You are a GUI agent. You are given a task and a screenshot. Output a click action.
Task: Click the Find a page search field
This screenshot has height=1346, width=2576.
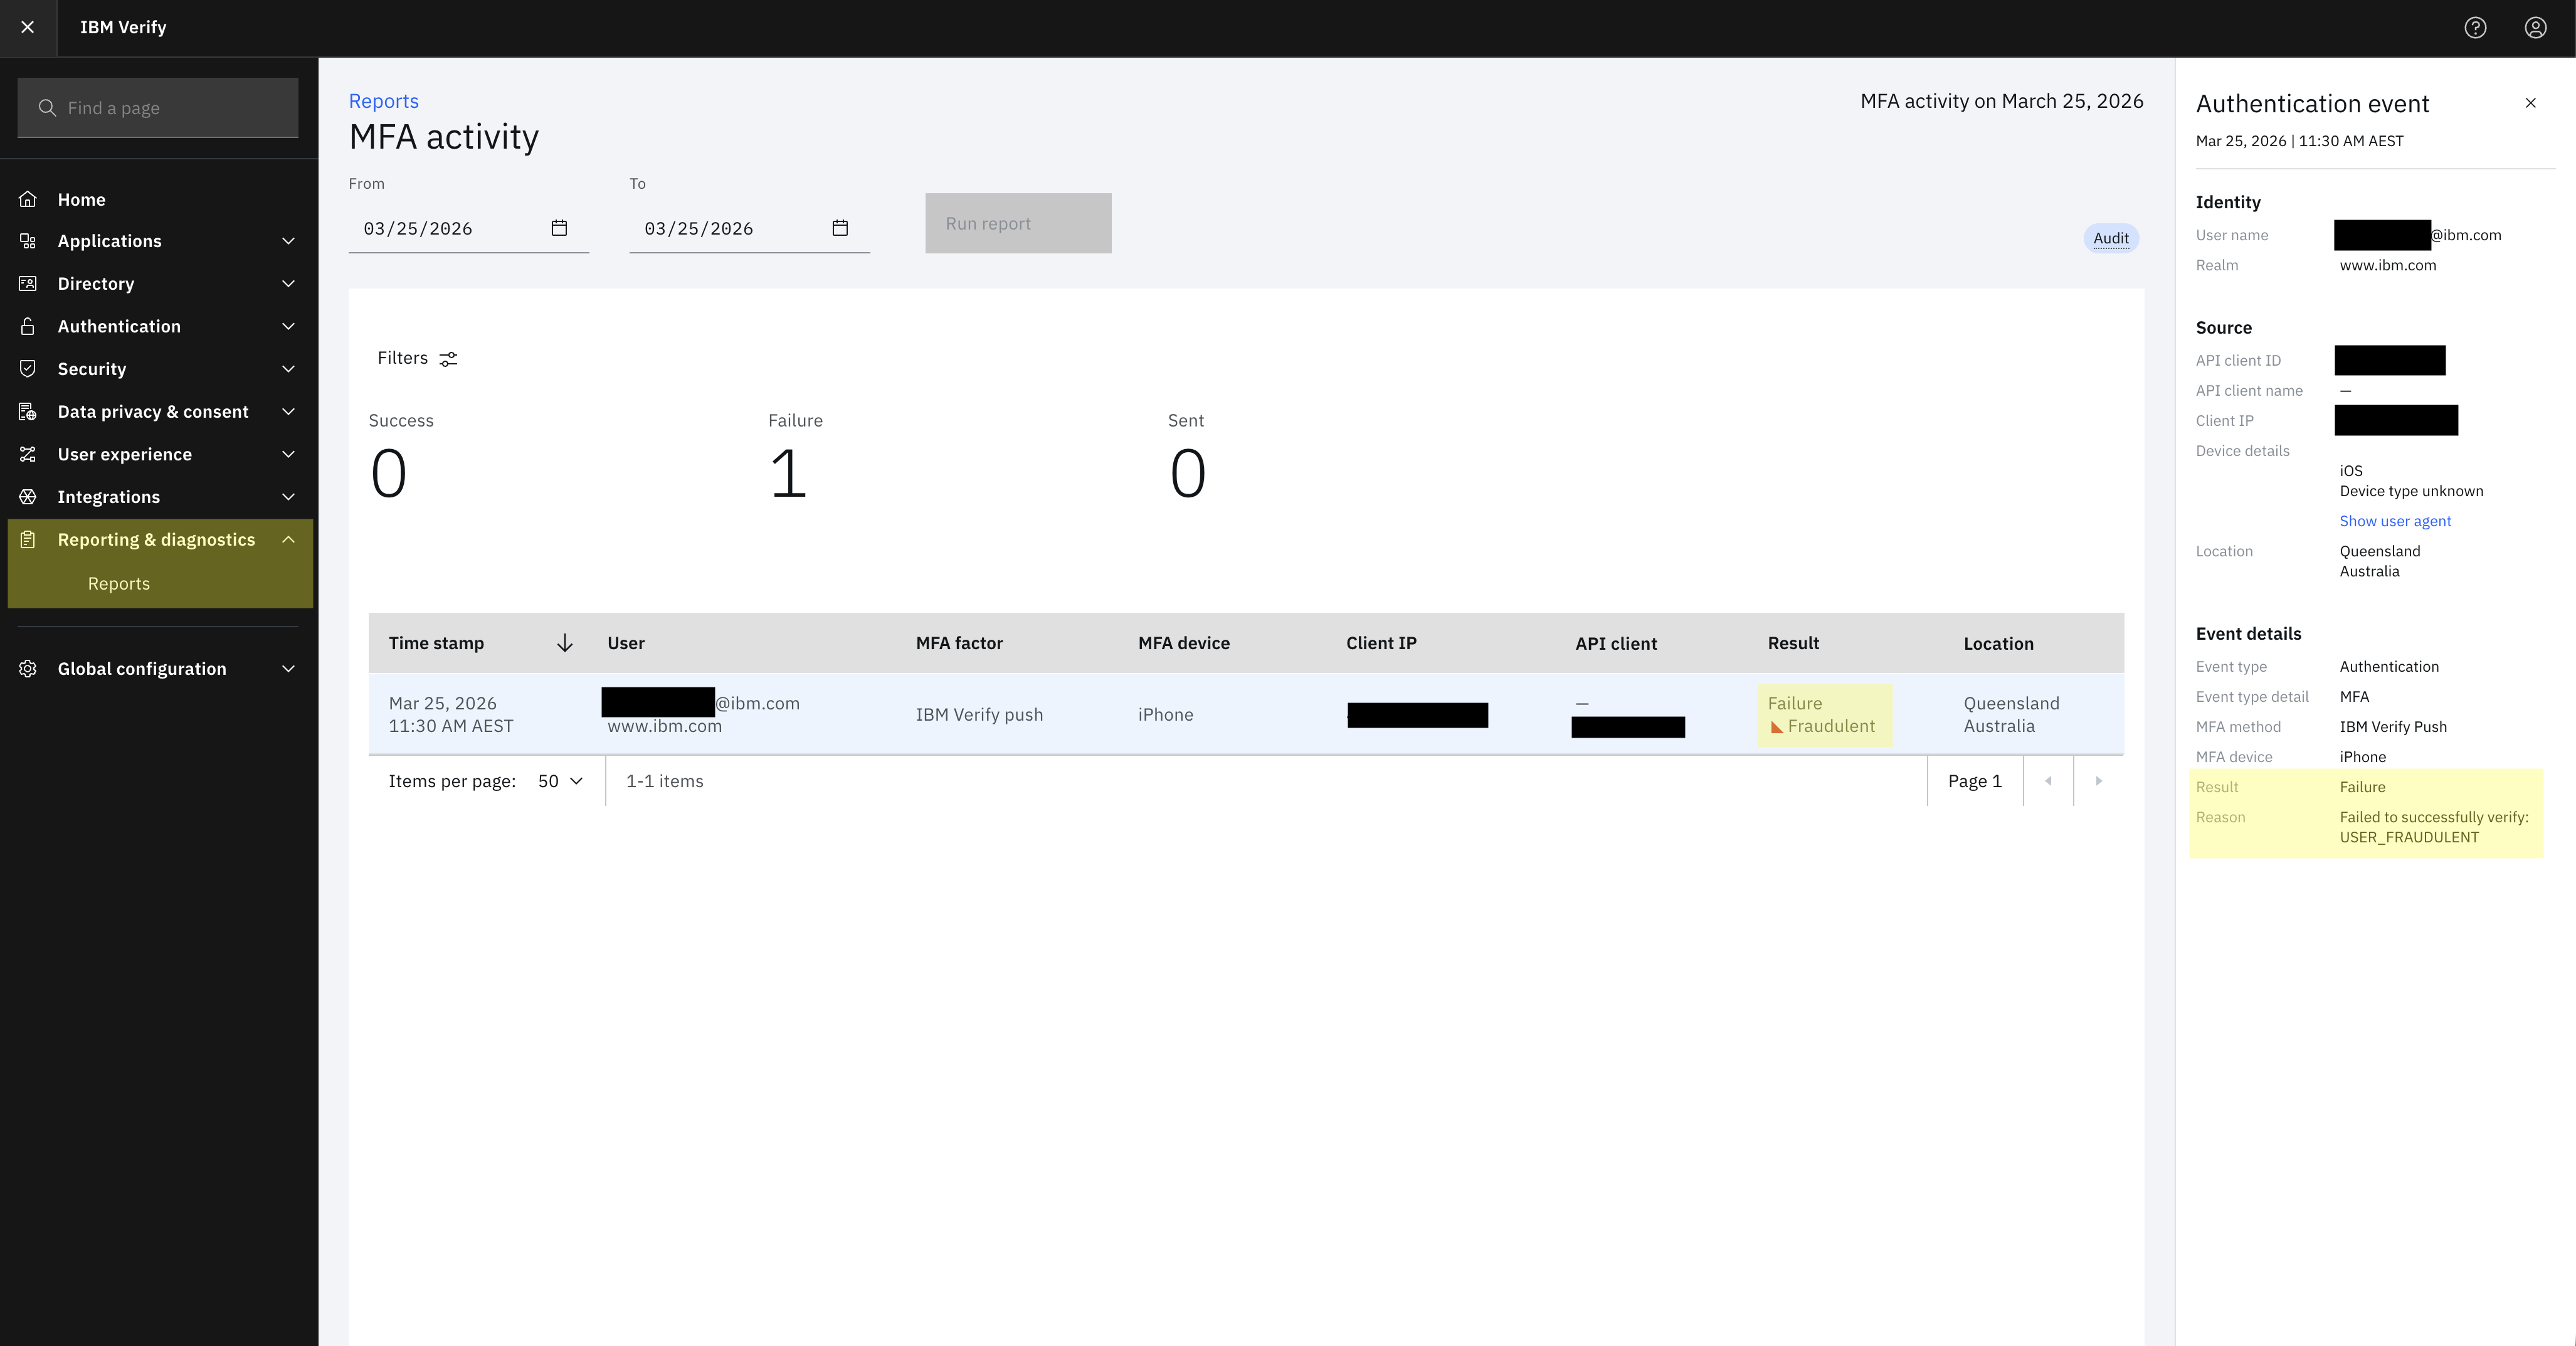[158, 108]
